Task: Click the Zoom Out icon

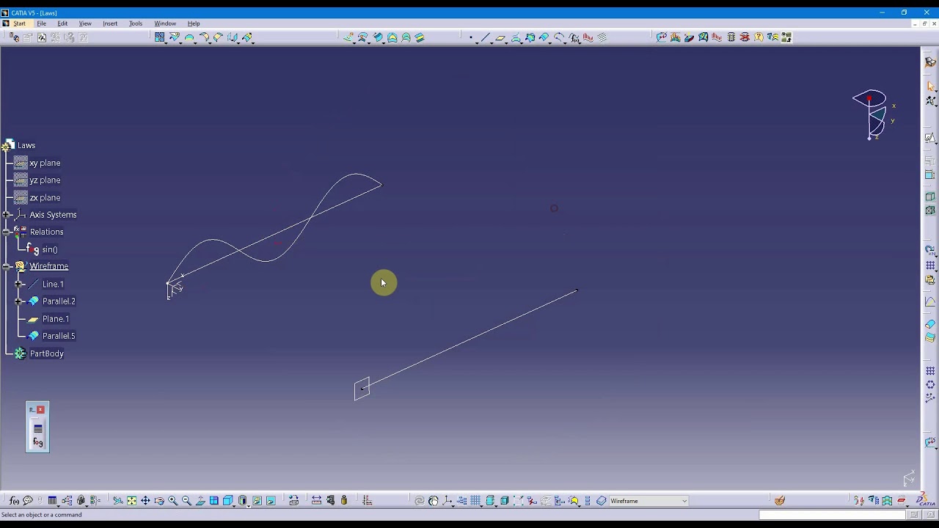Action: [186, 501]
